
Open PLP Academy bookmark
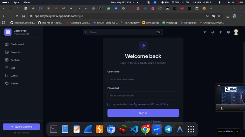click(130, 23)
